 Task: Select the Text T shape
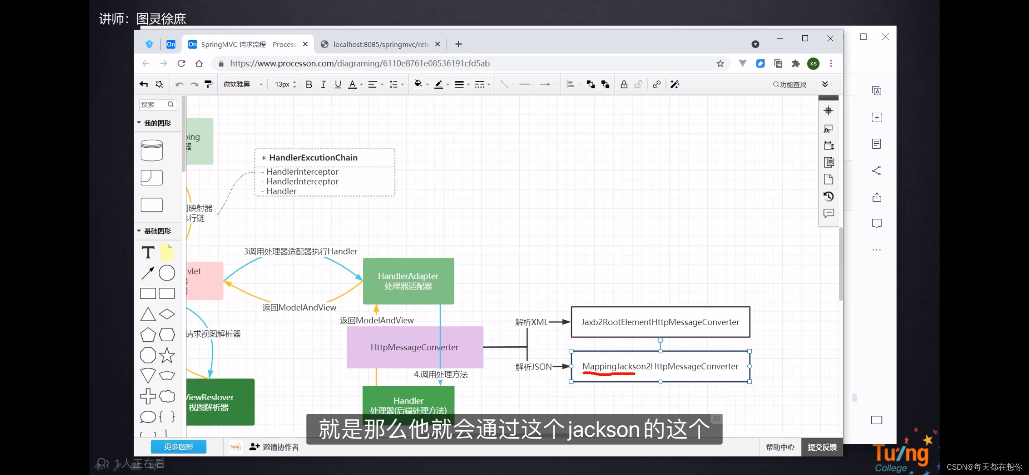point(148,252)
